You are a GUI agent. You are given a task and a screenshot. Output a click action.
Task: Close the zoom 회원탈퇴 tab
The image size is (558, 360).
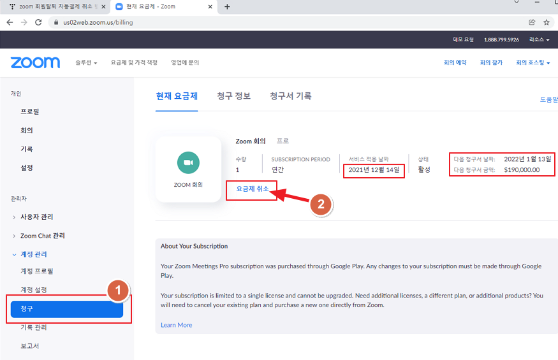[103, 6]
